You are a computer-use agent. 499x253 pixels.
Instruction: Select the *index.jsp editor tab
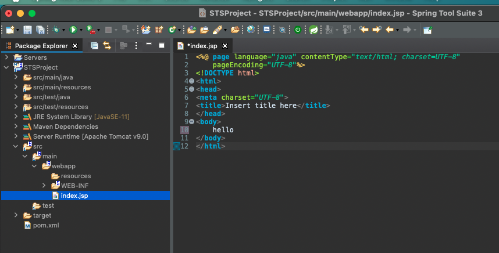point(202,46)
